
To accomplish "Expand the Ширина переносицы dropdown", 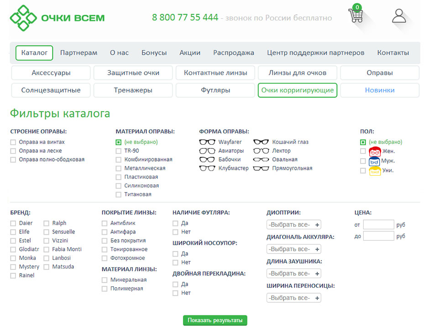I will [294, 298].
